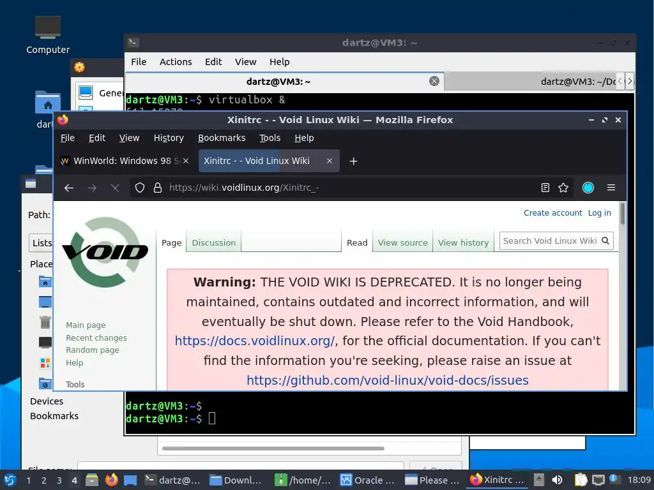The width and height of the screenshot is (654, 490).
Task: Open Firefox hamburger application menu
Action: pos(611,188)
